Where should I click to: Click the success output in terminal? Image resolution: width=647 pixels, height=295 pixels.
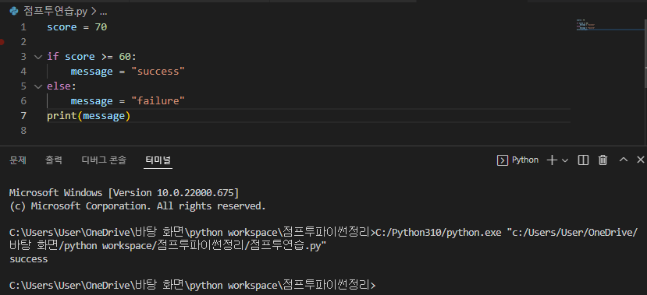[28, 259]
